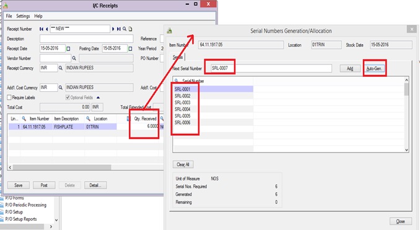
Task: Click Serial Numbers dialog app icon
Action: 169,31
